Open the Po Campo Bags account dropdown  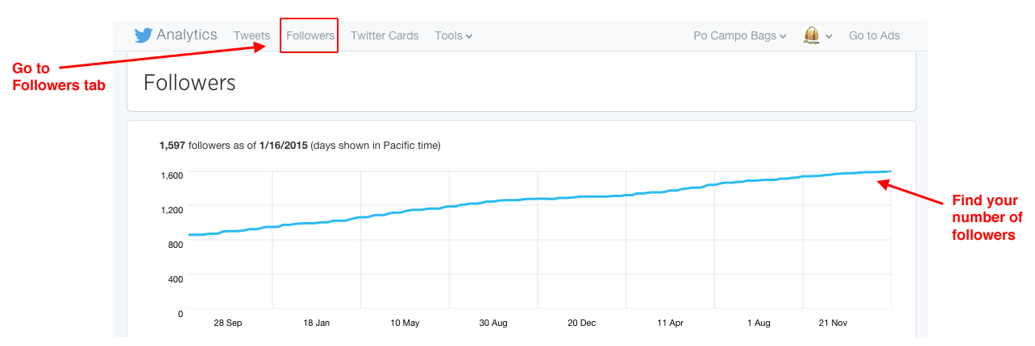[739, 35]
